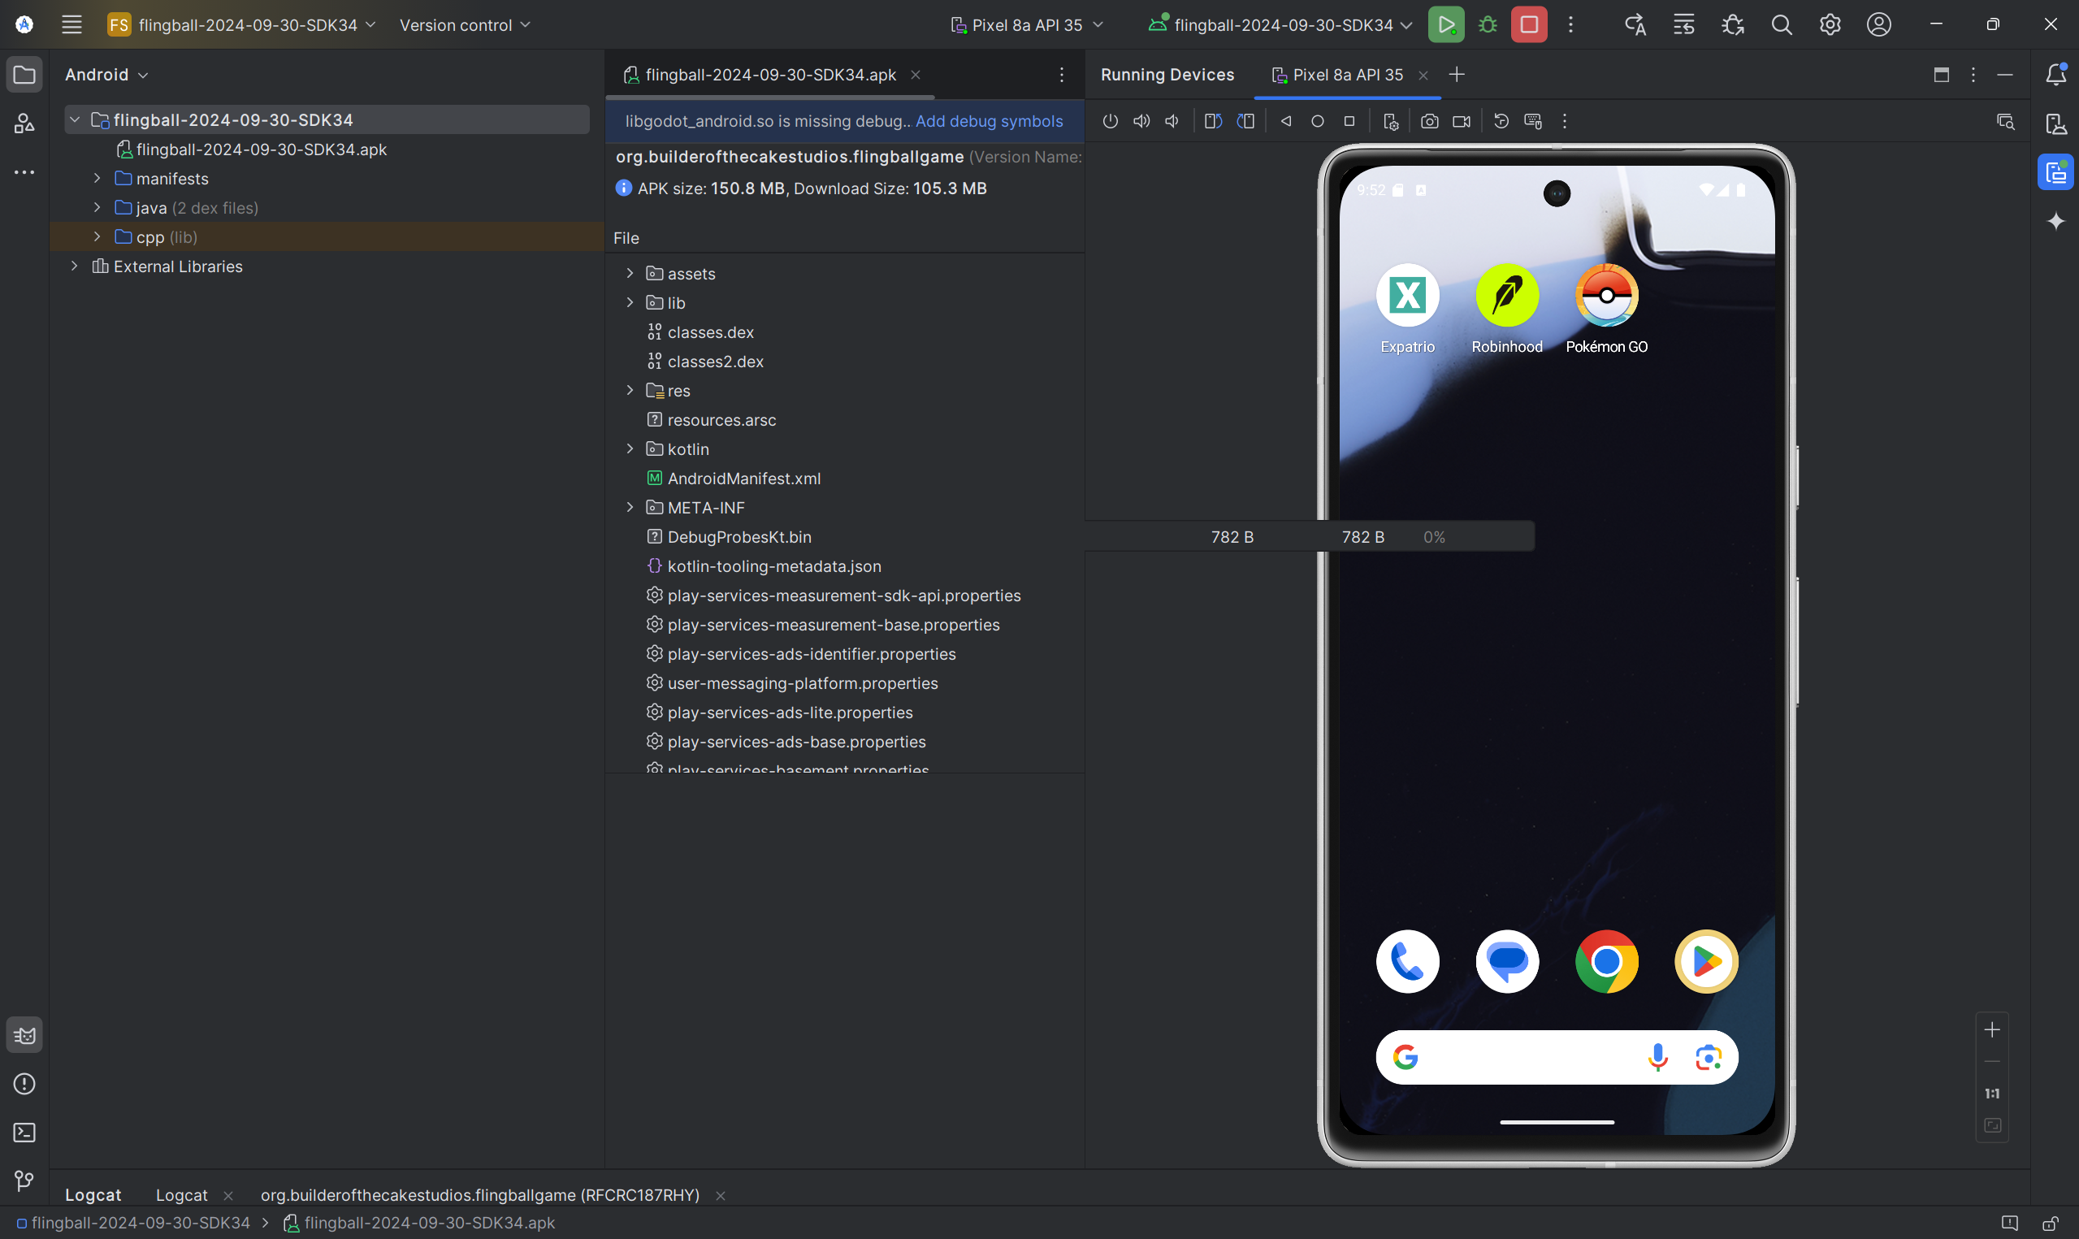Open the Play Store on the emulator
Image resolution: width=2079 pixels, height=1239 pixels.
point(1707,962)
